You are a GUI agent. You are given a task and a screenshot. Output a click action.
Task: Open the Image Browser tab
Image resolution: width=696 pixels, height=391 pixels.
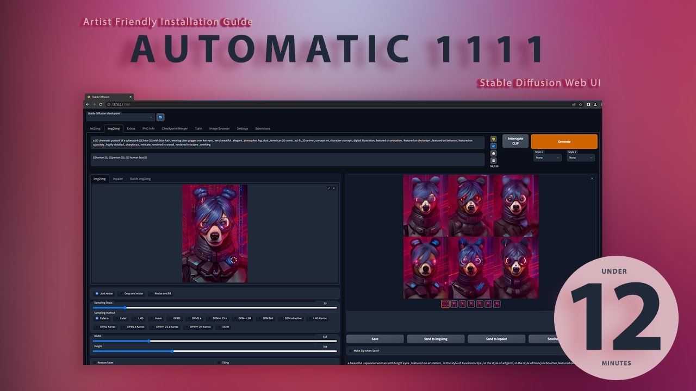[220, 129]
